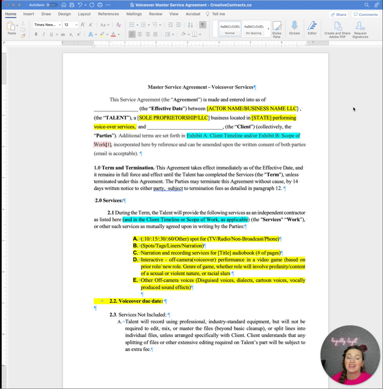Switch to the References tab

coord(108,14)
